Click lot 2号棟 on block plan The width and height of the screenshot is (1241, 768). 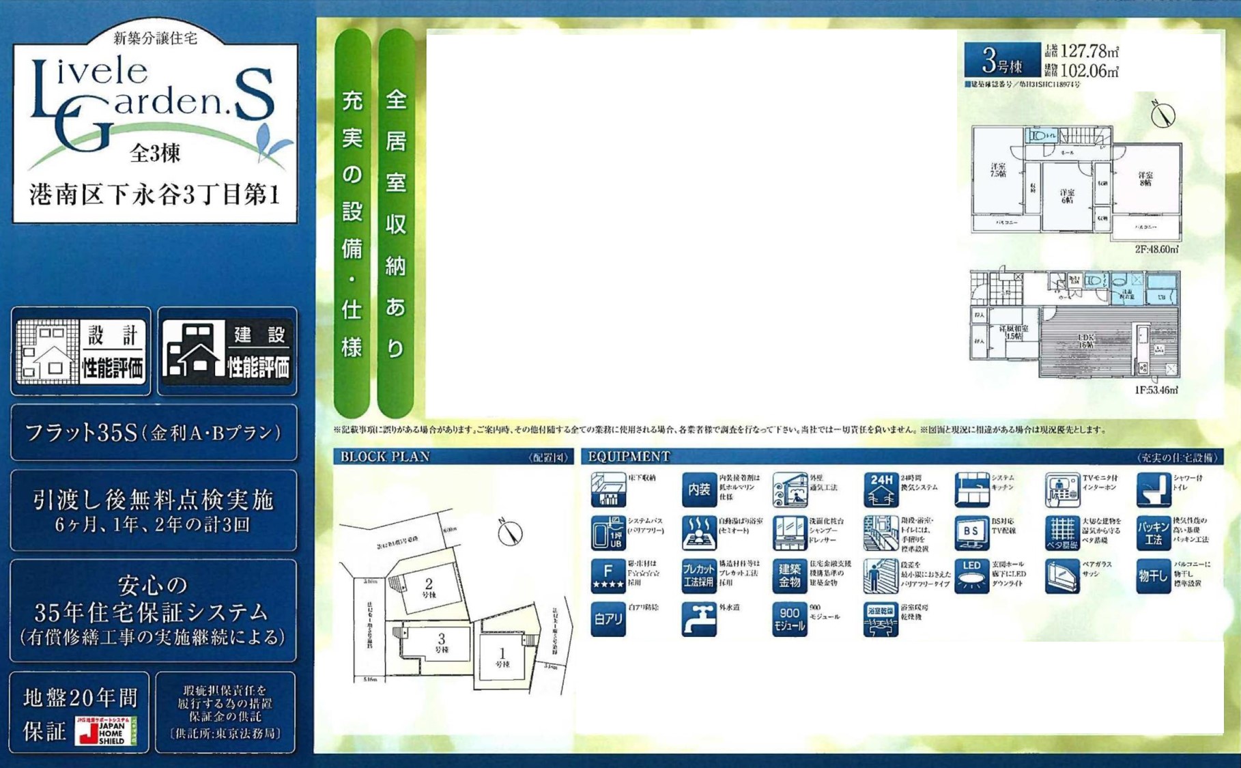tap(429, 587)
